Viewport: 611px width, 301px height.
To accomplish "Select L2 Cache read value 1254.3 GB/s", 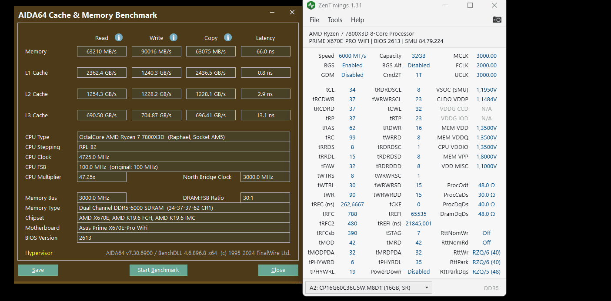I will (102, 94).
